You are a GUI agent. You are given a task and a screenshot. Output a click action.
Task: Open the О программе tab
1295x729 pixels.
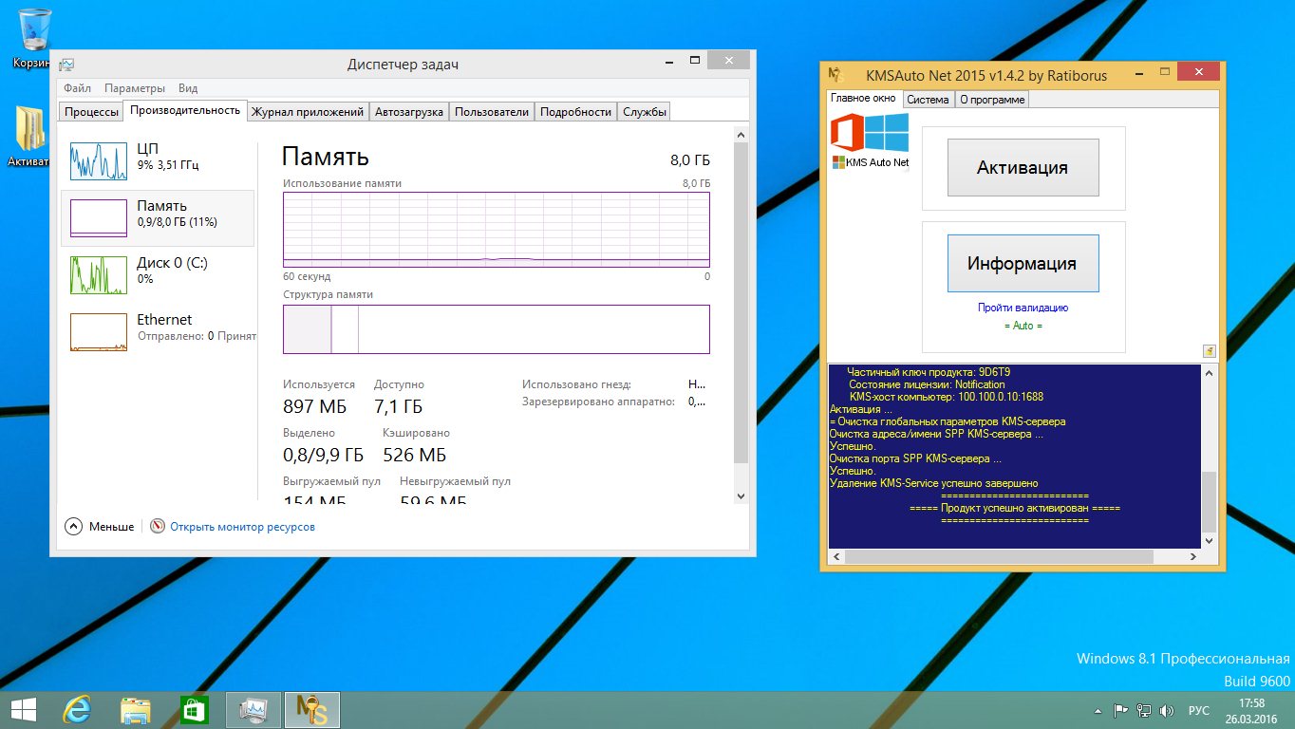(992, 100)
